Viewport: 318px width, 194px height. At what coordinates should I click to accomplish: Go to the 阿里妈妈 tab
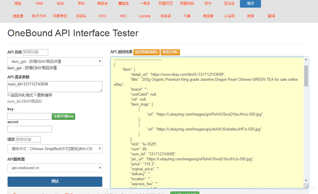coord(187,4)
